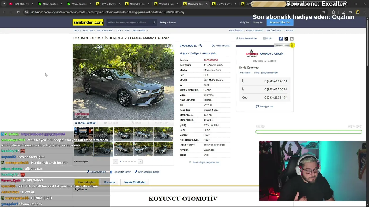Viewport: 369px width, 207px height.
Task: Click the CLA breadcrumb
Action: pyautogui.click(x=119, y=30)
